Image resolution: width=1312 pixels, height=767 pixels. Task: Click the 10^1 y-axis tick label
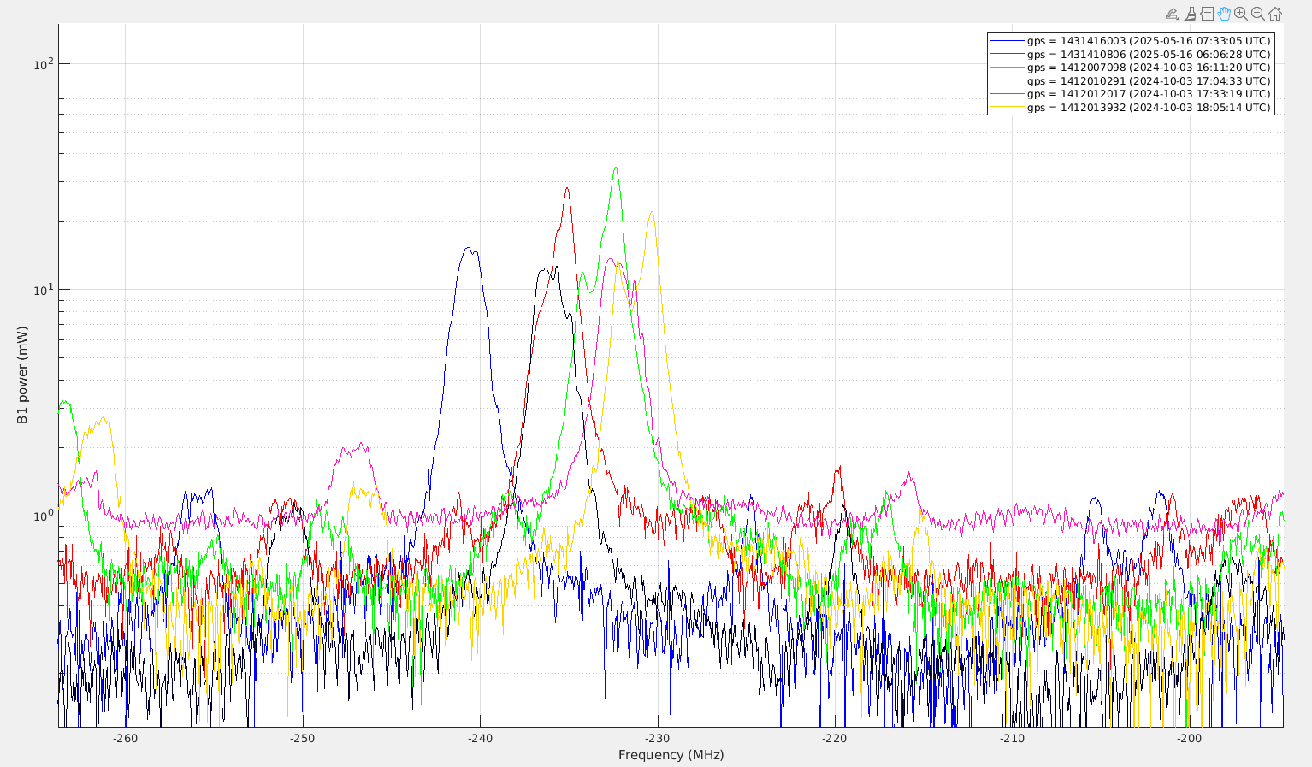coord(43,289)
